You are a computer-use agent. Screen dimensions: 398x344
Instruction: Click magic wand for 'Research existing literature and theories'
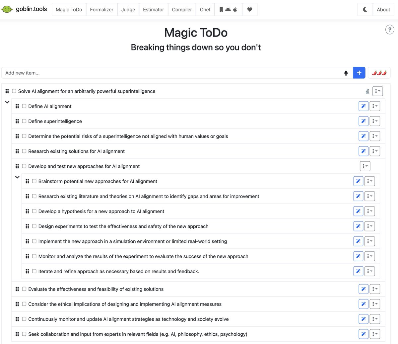tap(358, 196)
